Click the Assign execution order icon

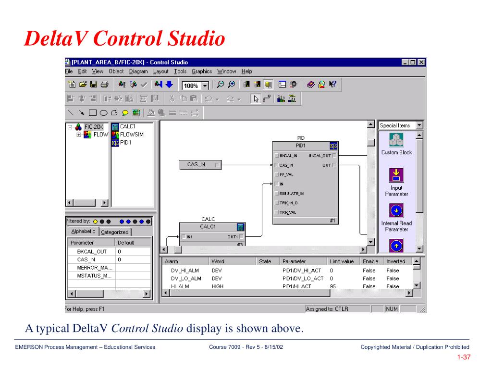tap(281, 99)
